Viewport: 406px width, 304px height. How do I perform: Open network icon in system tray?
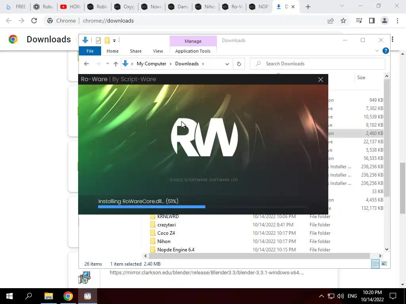(x=331, y=296)
